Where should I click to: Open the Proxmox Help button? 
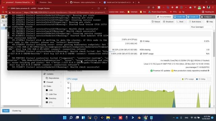click(x=210, y=22)
